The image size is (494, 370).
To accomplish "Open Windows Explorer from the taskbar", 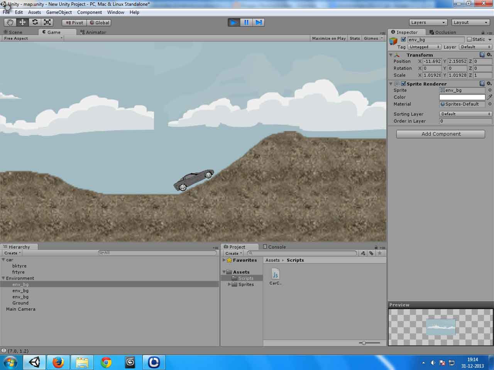I will pos(82,362).
